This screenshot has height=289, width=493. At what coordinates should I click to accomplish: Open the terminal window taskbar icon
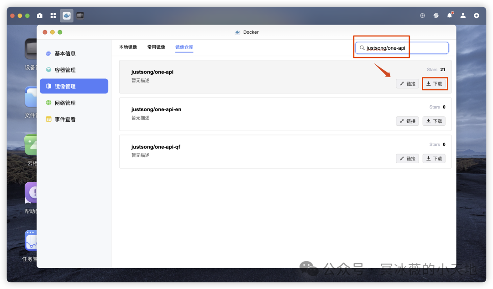click(x=80, y=15)
